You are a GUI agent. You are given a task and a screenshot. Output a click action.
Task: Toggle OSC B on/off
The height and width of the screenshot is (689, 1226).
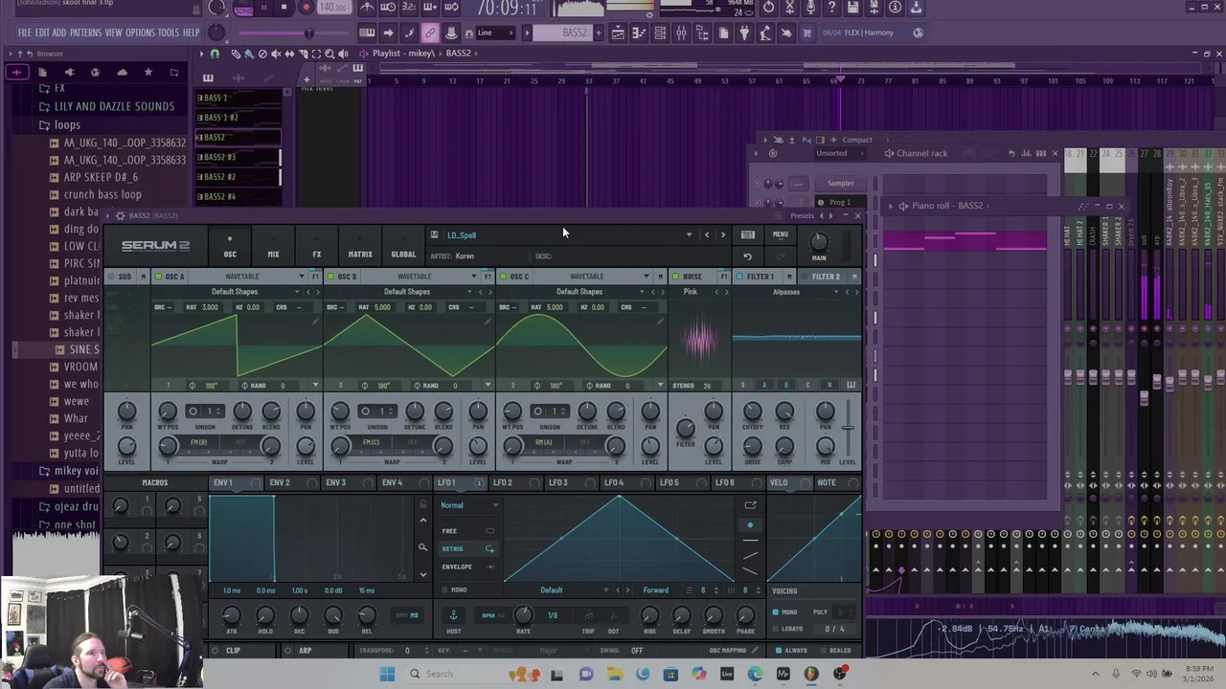point(329,277)
